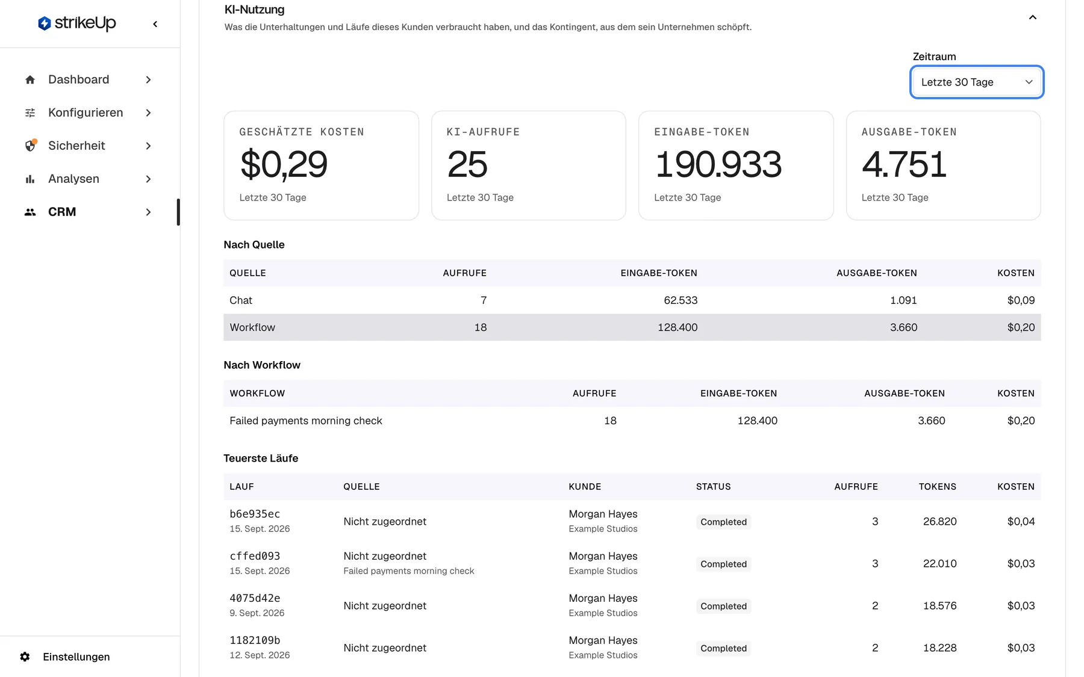Expand the CRM submenu chevron

(148, 212)
